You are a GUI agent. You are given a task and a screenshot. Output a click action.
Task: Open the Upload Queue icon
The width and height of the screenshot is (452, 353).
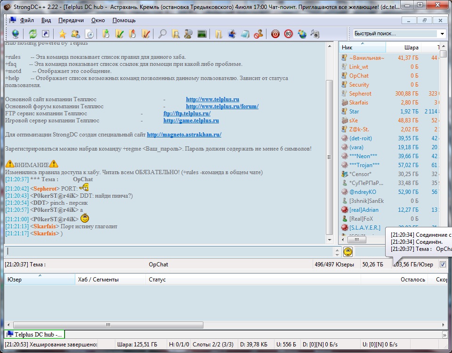point(132,34)
